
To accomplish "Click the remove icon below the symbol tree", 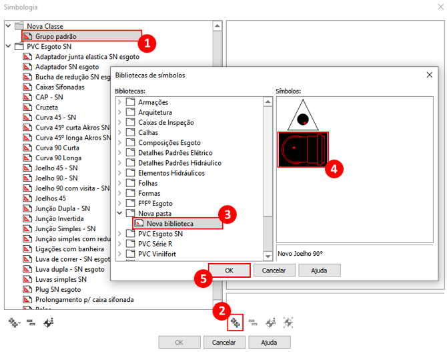I will pyautogui.click(x=30, y=322).
